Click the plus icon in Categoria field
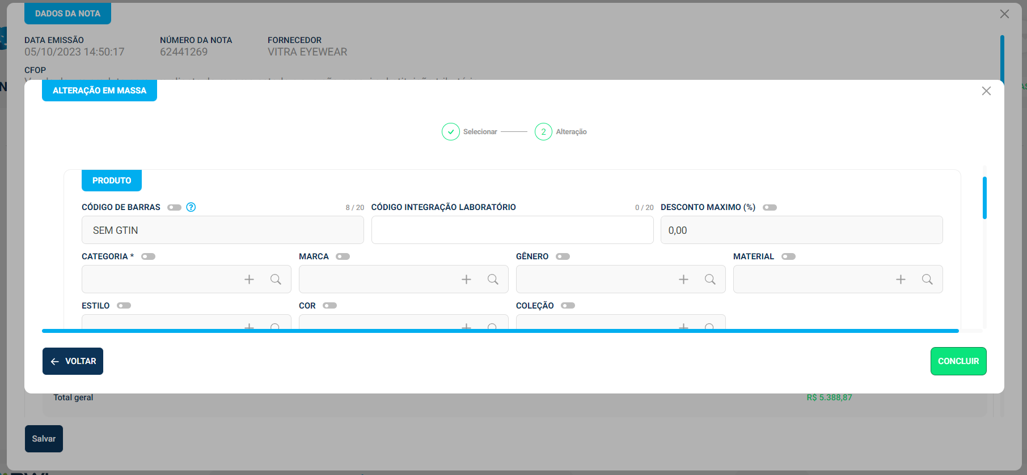This screenshot has width=1027, height=475. pyautogui.click(x=249, y=280)
